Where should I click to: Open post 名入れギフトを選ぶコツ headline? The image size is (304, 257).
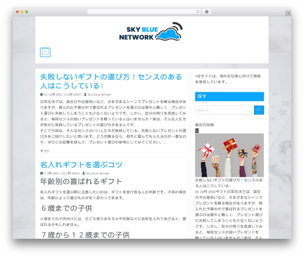pyautogui.click(x=81, y=165)
